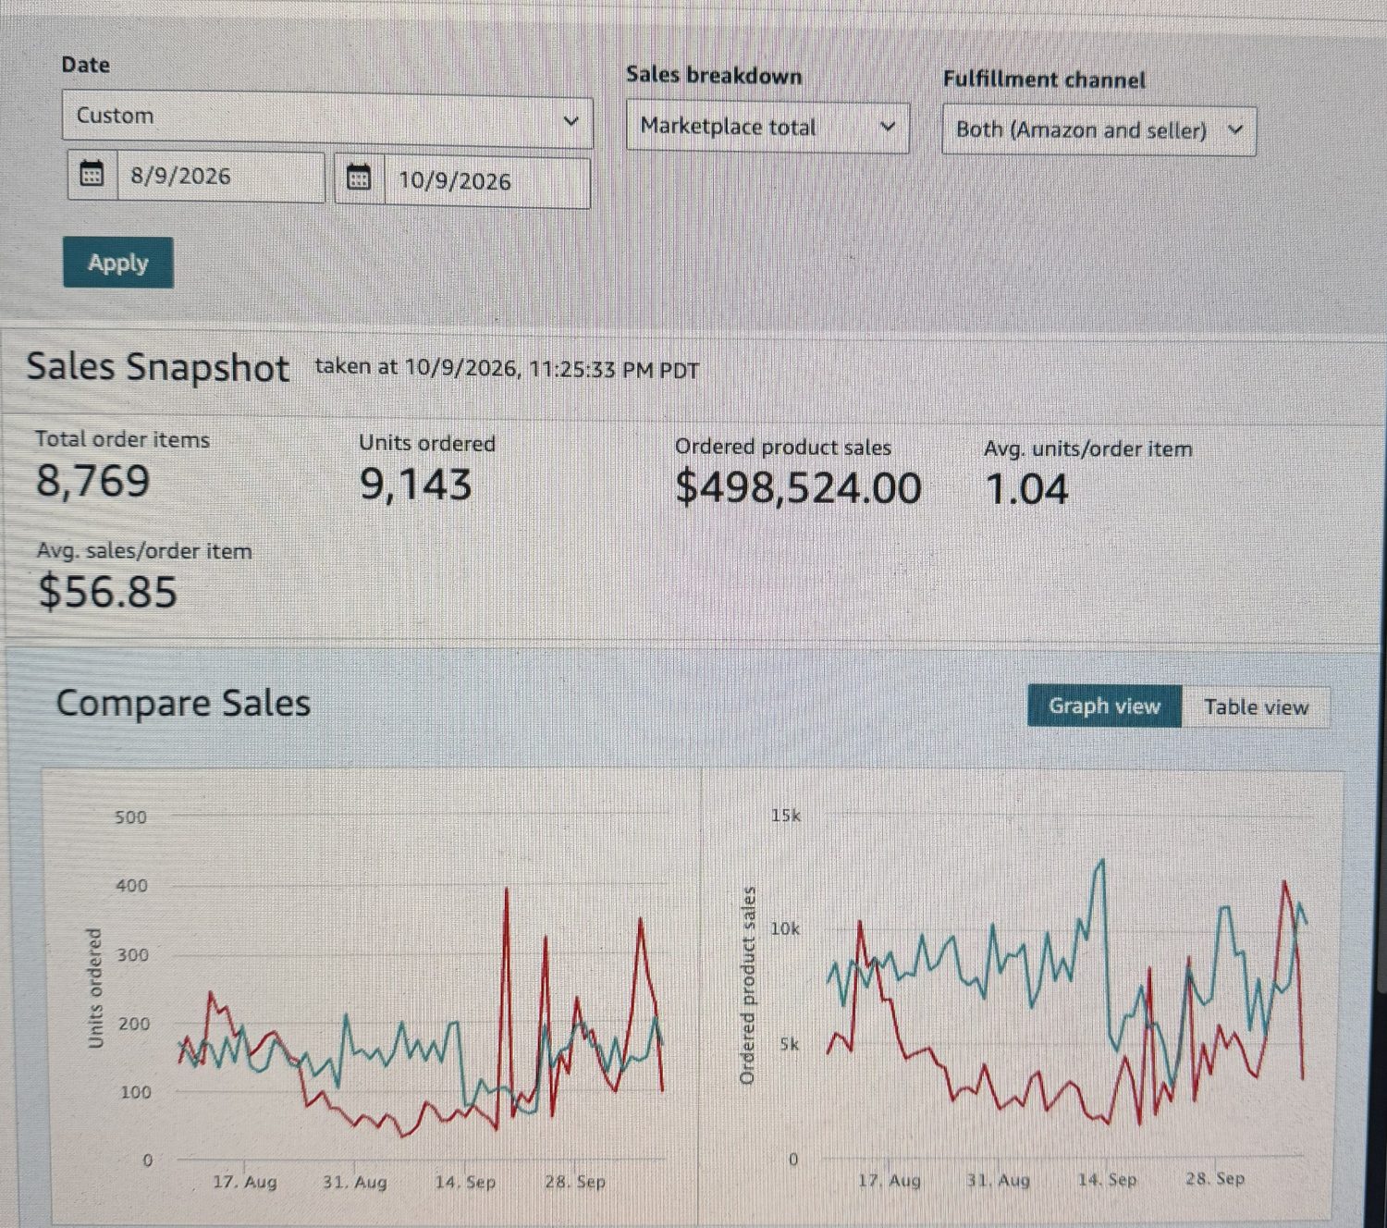1387x1228 pixels.
Task: Click the Avg. units/order item value 1.04
Action: (1026, 489)
